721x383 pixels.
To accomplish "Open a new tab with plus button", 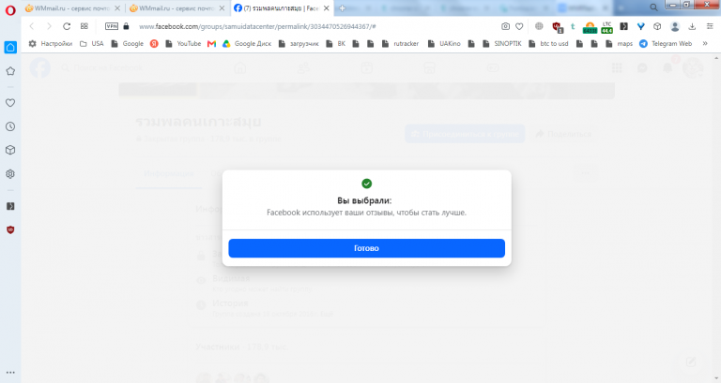I will tap(342, 8).
